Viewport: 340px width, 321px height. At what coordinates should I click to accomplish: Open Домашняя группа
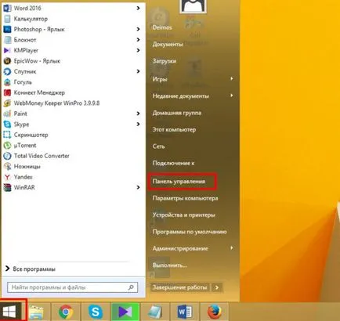pyautogui.click(x=177, y=113)
